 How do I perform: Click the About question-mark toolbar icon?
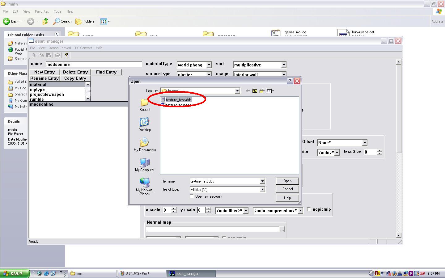(x=66, y=55)
